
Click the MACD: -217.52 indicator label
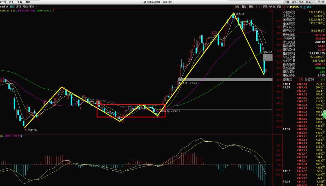[13, 136]
